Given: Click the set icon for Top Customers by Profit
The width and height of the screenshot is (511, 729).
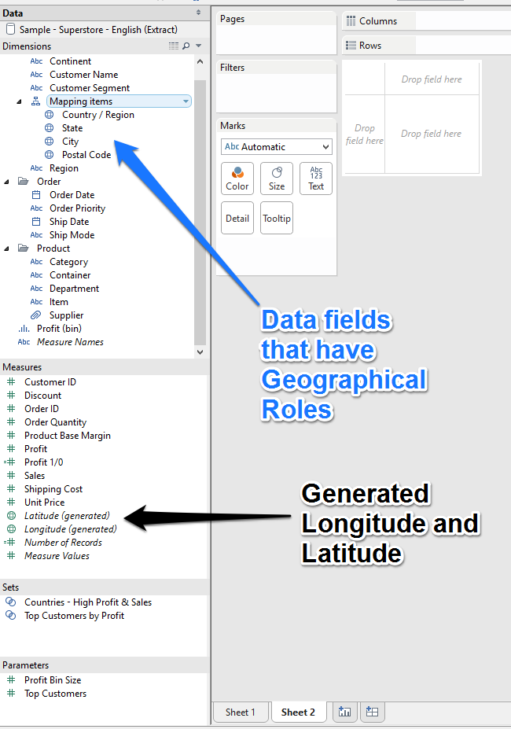Looking at the screenshot, I should click(10, 616).
